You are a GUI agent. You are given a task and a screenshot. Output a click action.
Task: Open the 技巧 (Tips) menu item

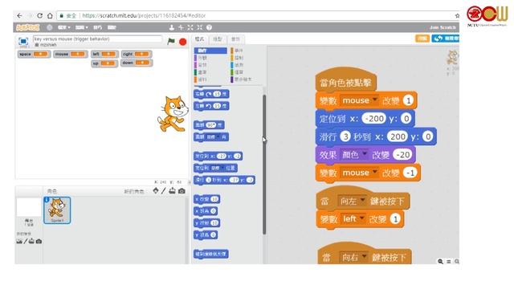(x=97, y=27)
